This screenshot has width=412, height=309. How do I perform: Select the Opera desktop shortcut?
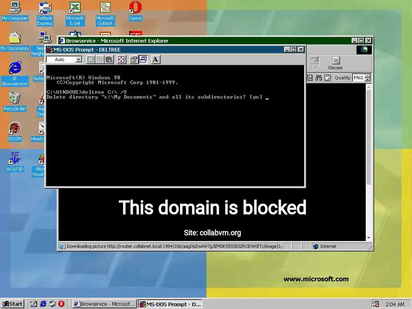click(135, 11)
